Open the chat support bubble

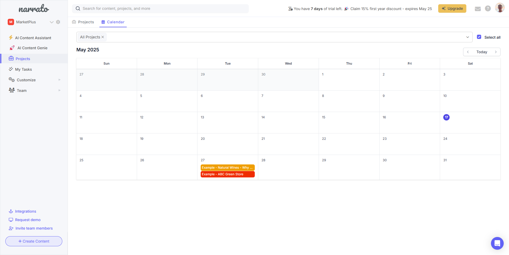(x=497, y=243)
